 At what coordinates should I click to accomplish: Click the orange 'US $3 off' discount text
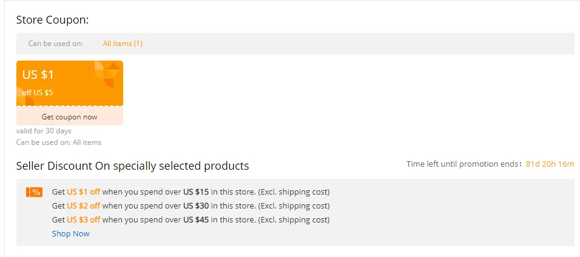tap(84, 219)
